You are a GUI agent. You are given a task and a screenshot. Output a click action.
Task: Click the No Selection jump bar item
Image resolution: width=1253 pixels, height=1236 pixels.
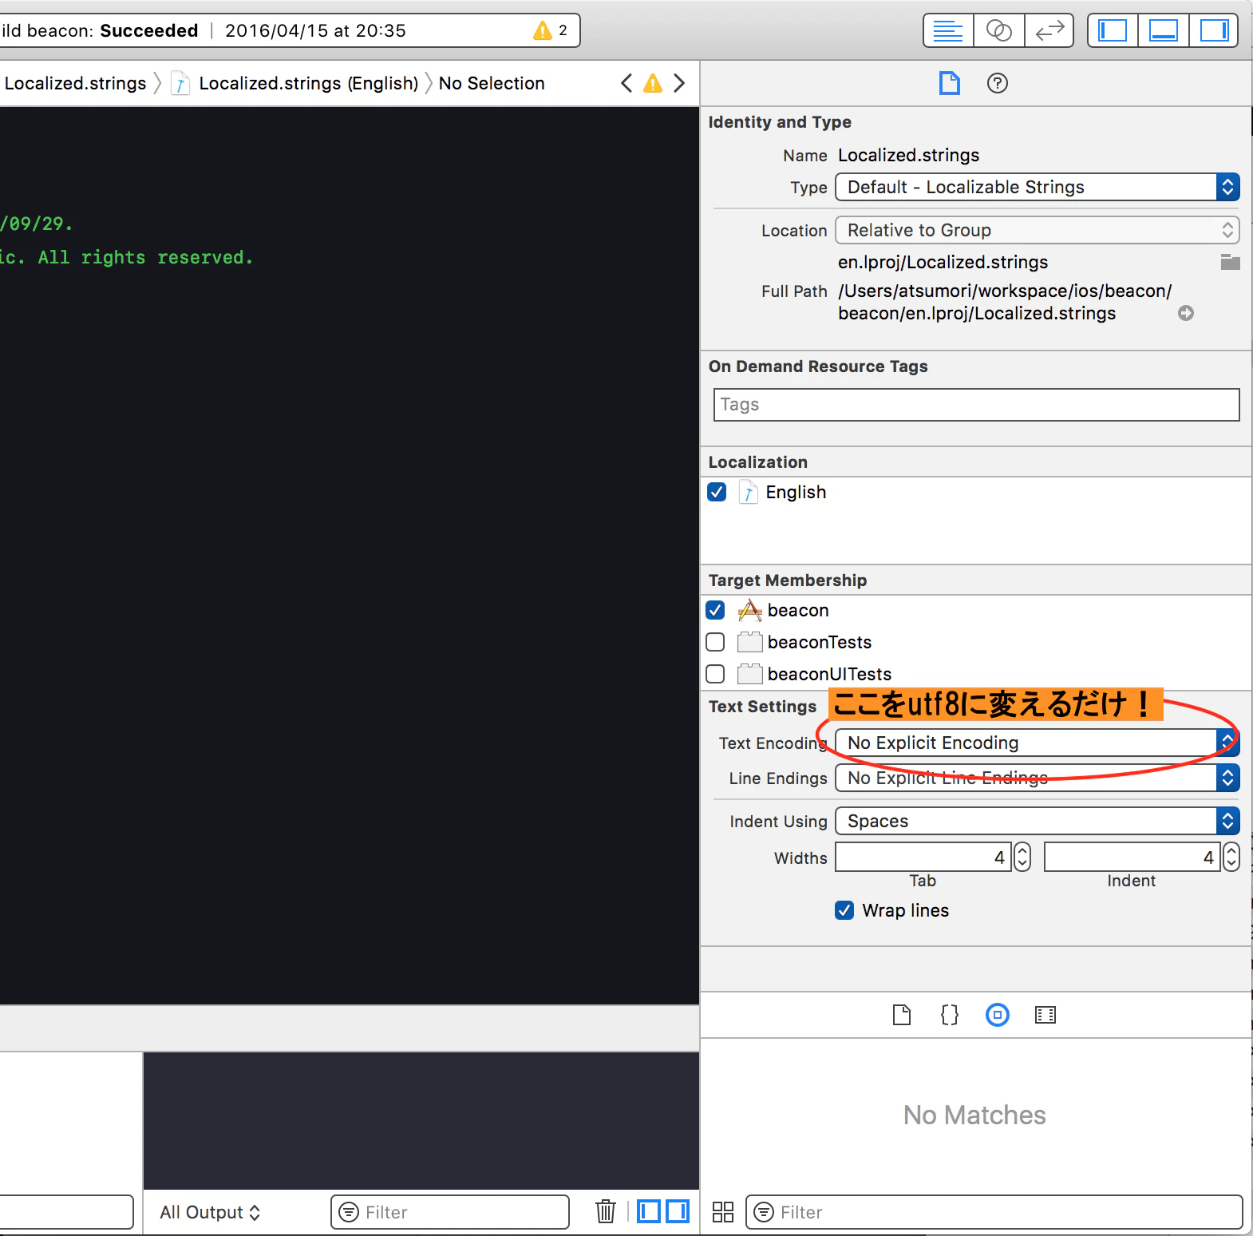click(x=492, y=83)
